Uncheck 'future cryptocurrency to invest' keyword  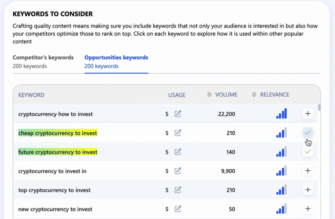[x=308, y=152]
